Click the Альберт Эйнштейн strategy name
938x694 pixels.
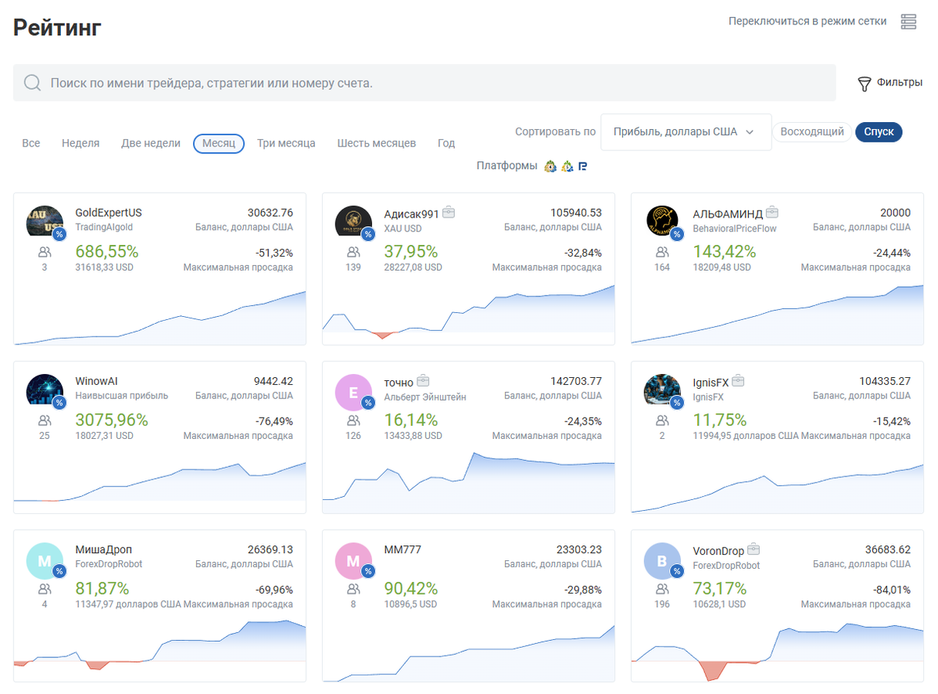point(425,397)
